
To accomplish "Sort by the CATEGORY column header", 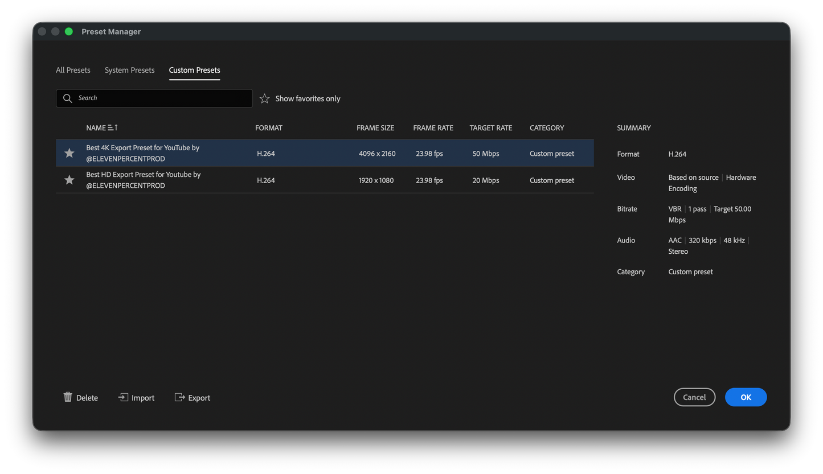I will 547,128.
